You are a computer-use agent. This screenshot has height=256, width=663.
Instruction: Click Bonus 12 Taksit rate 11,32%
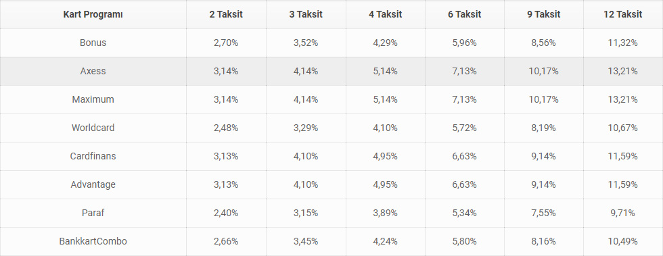(623, 43)
